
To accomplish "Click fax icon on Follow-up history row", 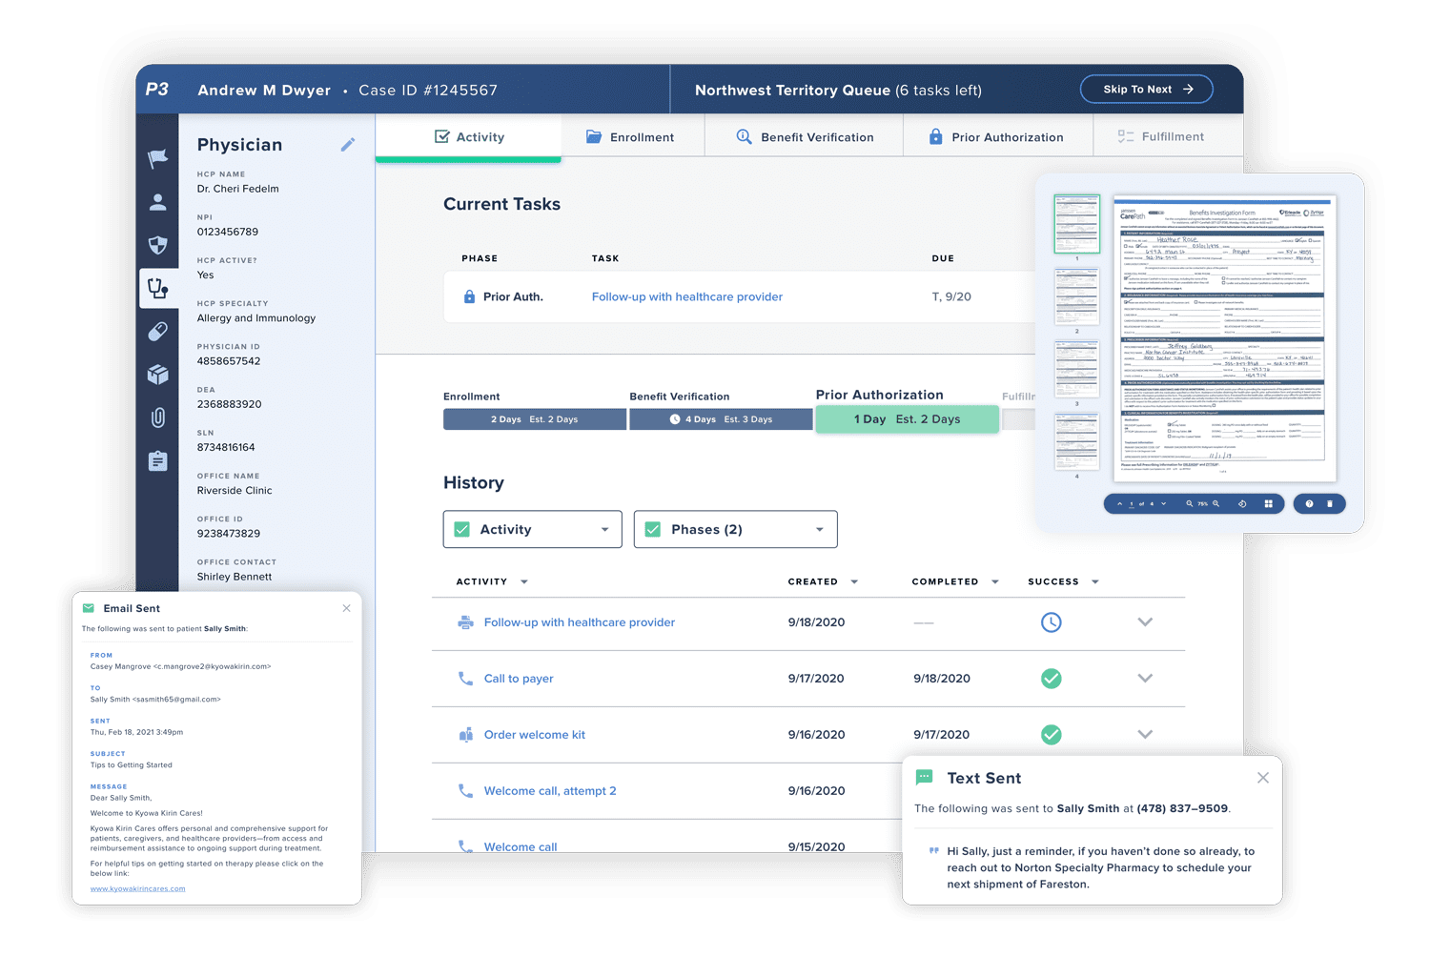I will [x=465, y=622].
